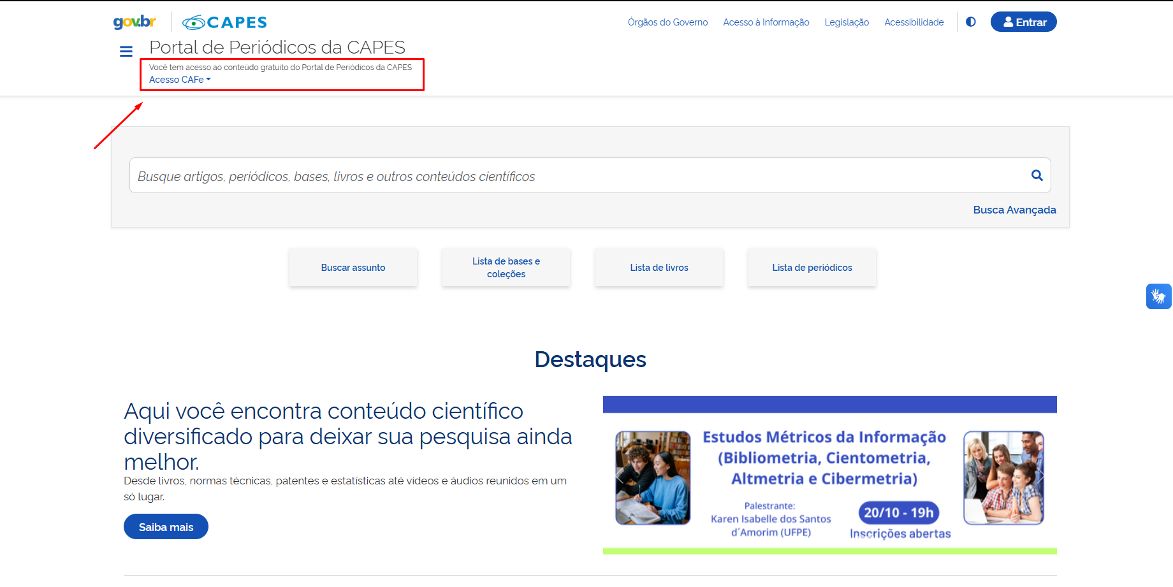Click the Destaques heading

(590, 359)
